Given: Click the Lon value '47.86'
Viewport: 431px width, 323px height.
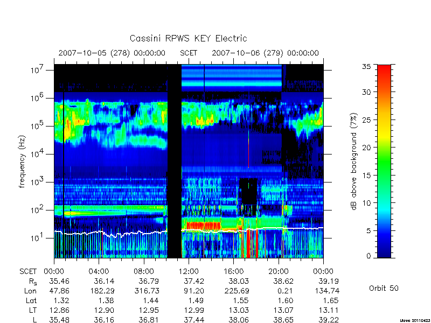Looking at the screenshot, I should coord(59,291).
